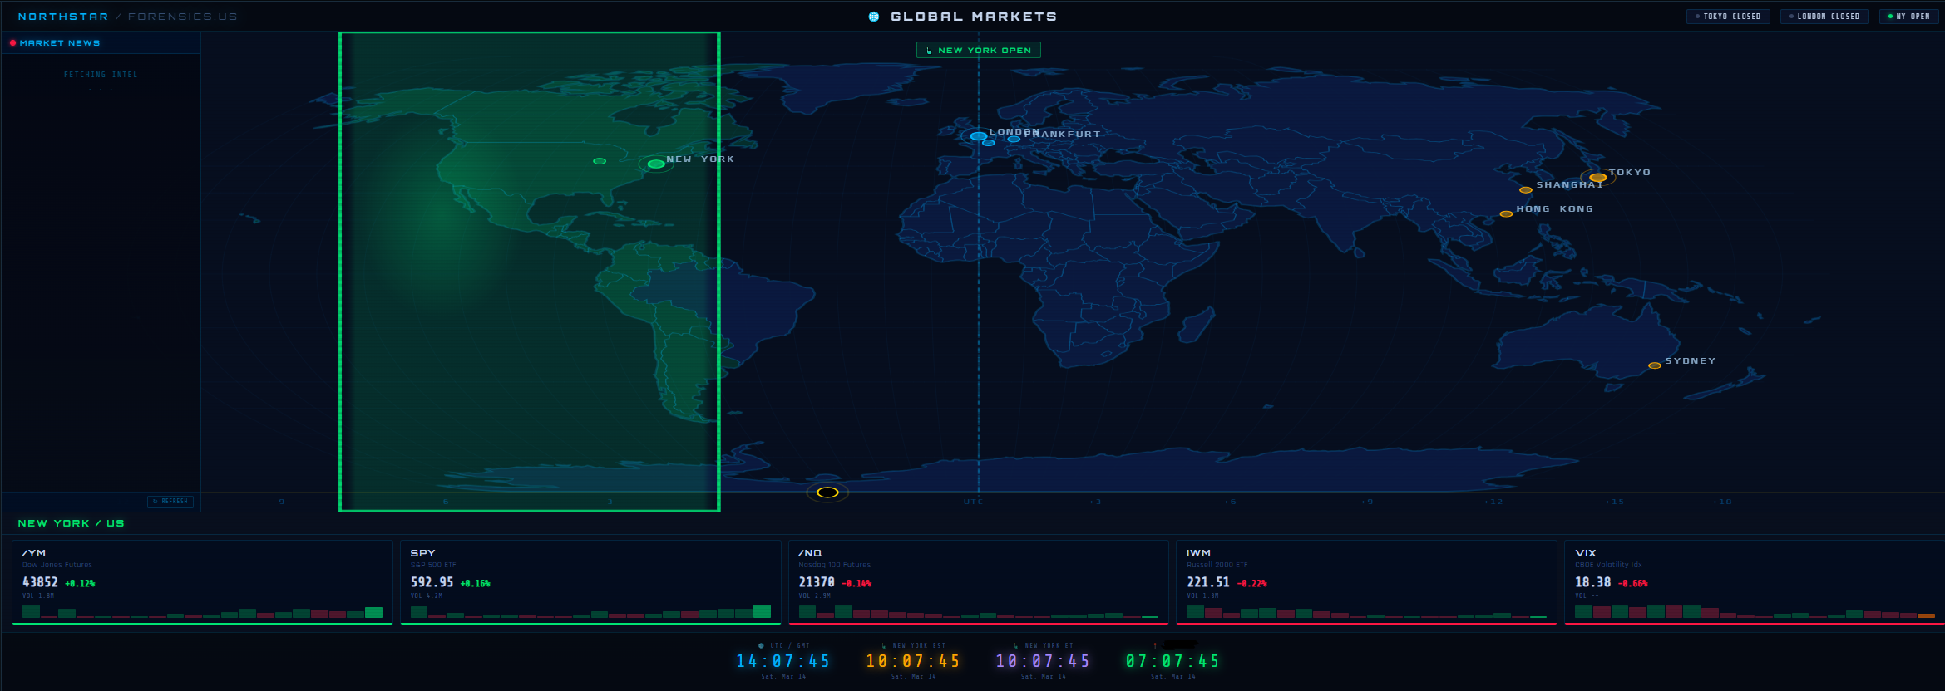Click the +18 timezone offset label

click(x=1722, y=502)
